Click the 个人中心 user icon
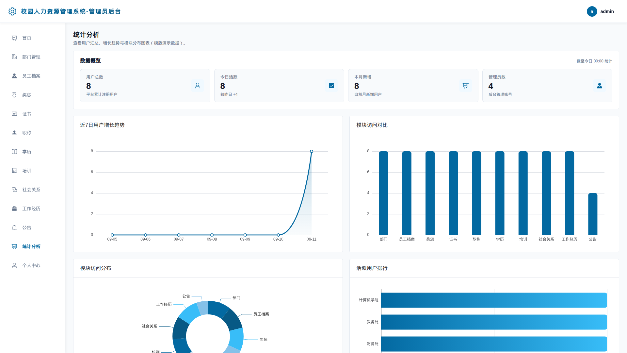Image resolution: width=627 pixels, height=353 pixels. point(14,265)
